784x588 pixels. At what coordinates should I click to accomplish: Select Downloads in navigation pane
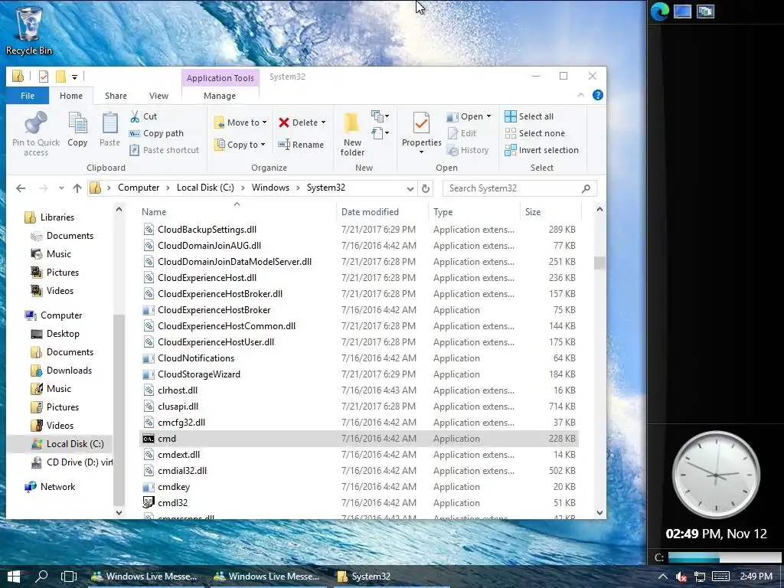[x=69, y=371]
